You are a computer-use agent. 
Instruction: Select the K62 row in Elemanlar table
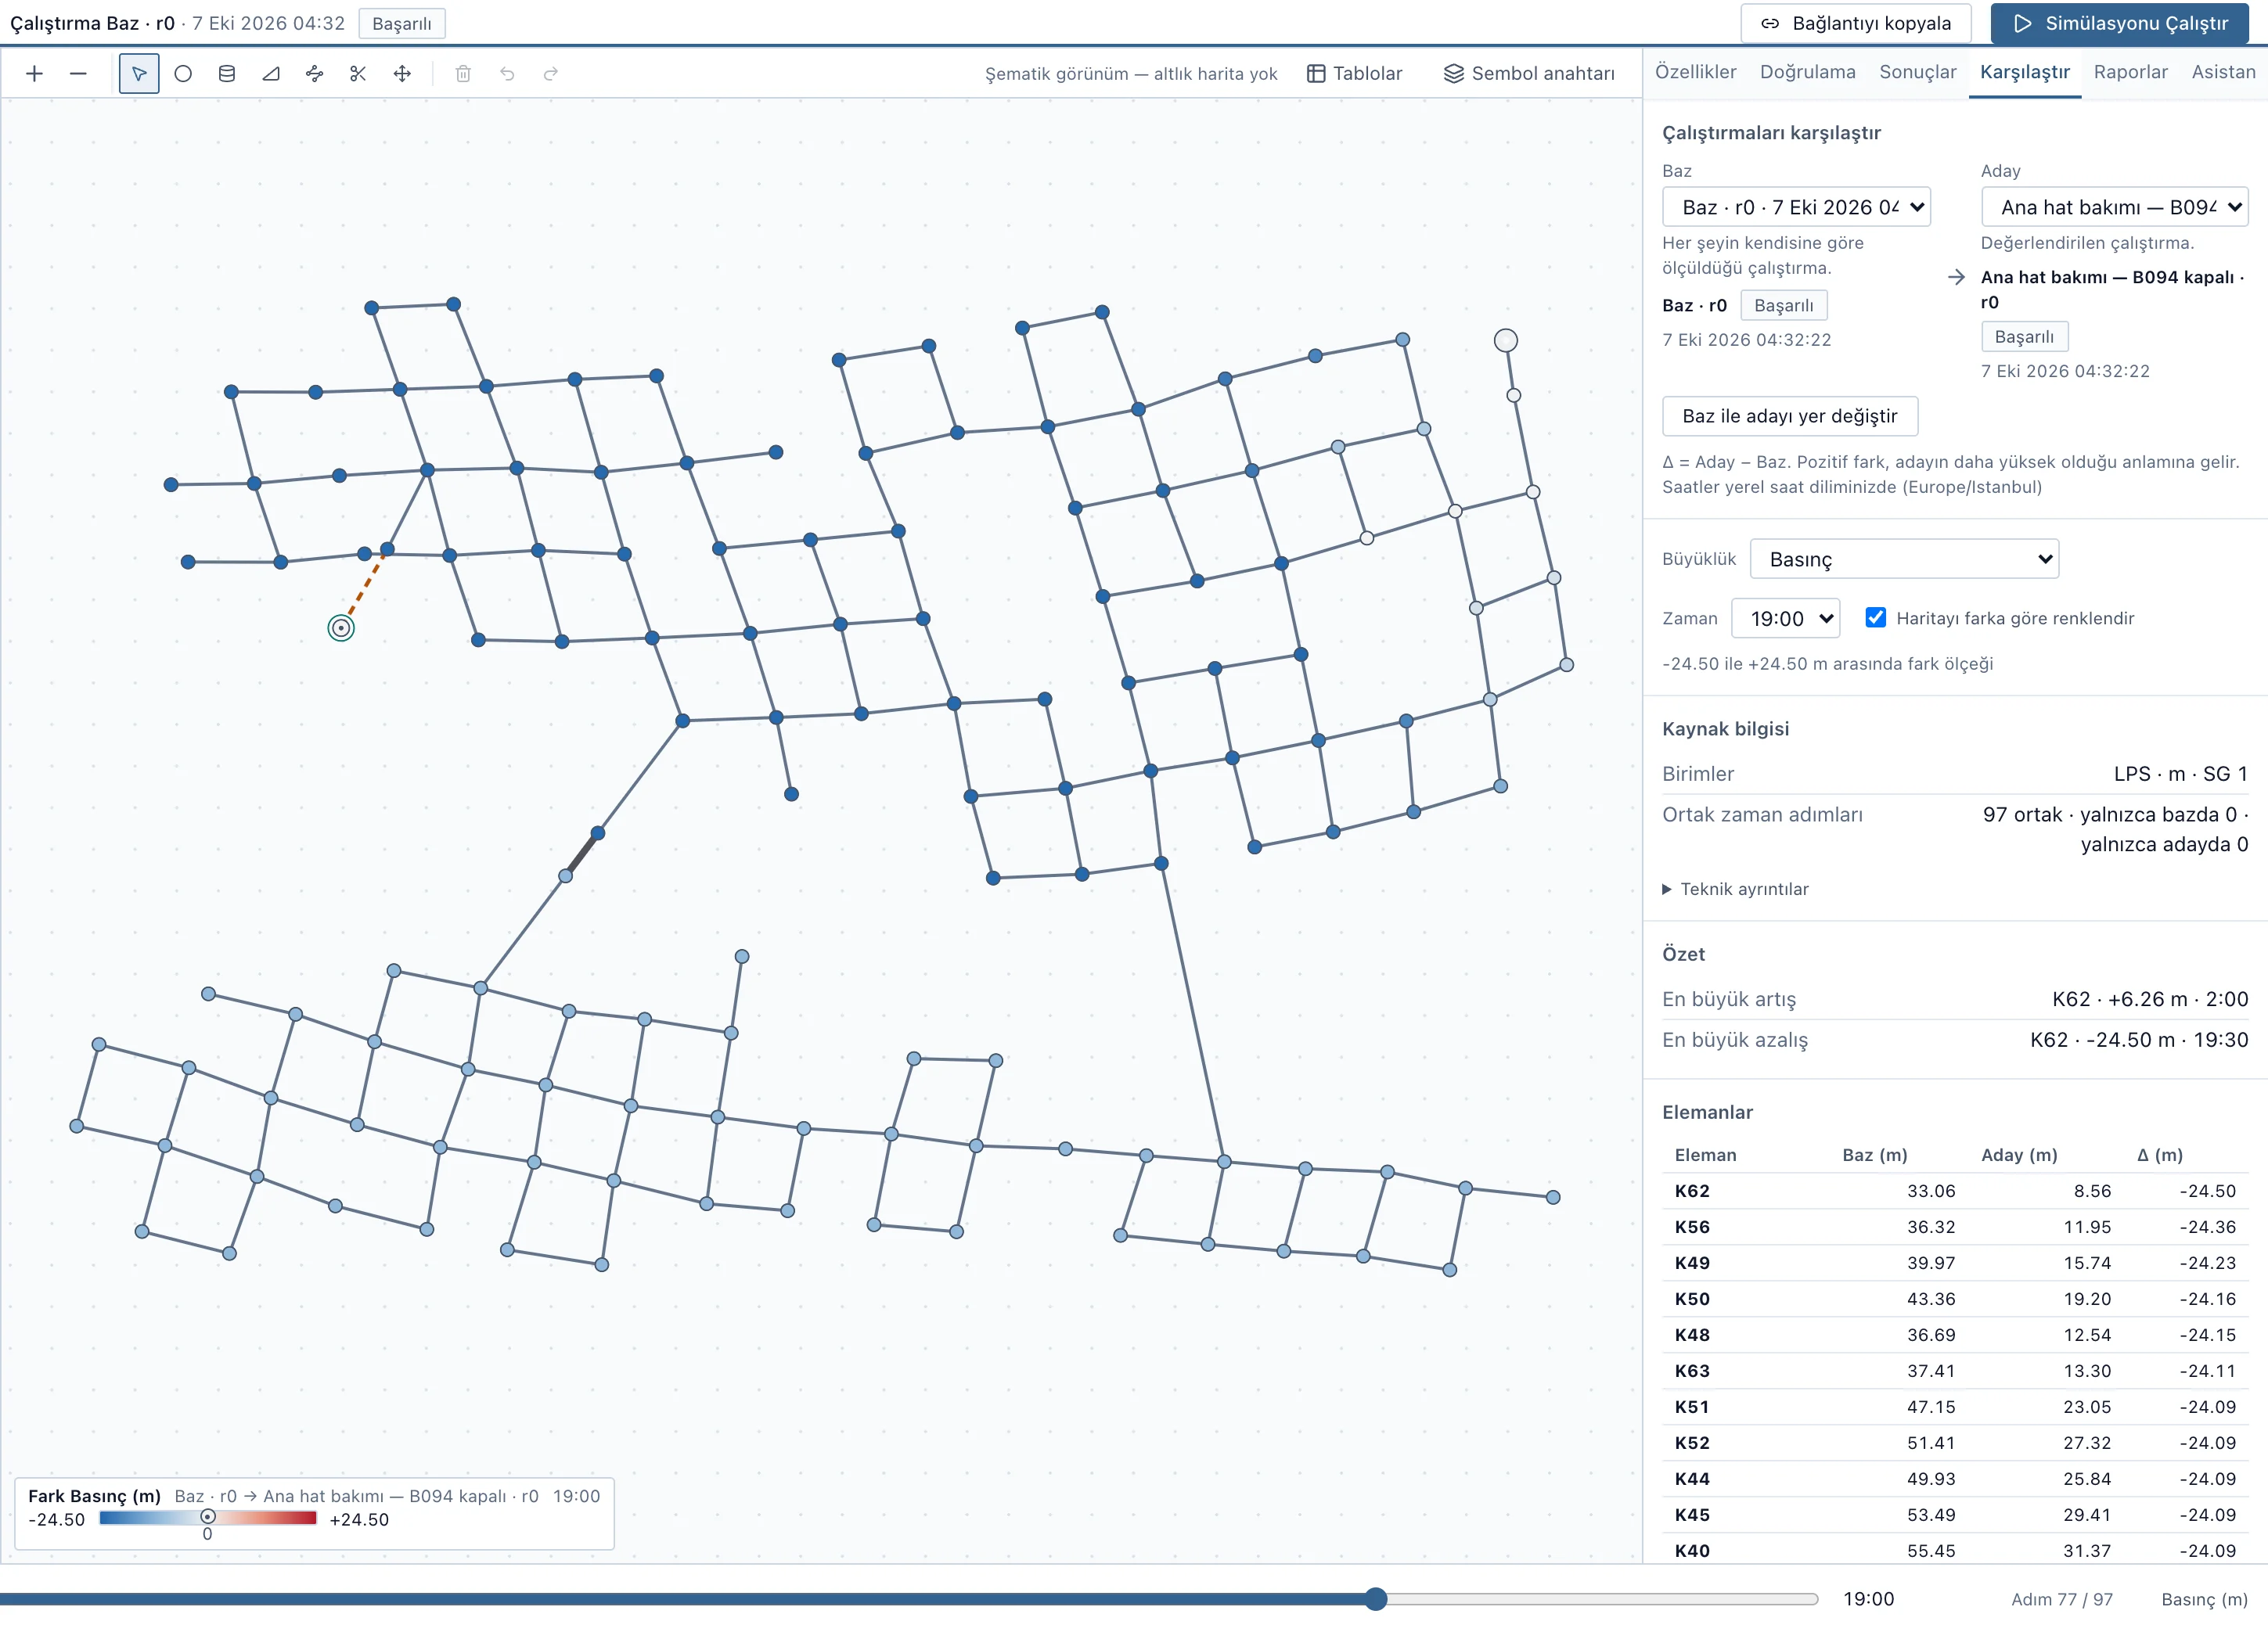coord(1954,1190)
